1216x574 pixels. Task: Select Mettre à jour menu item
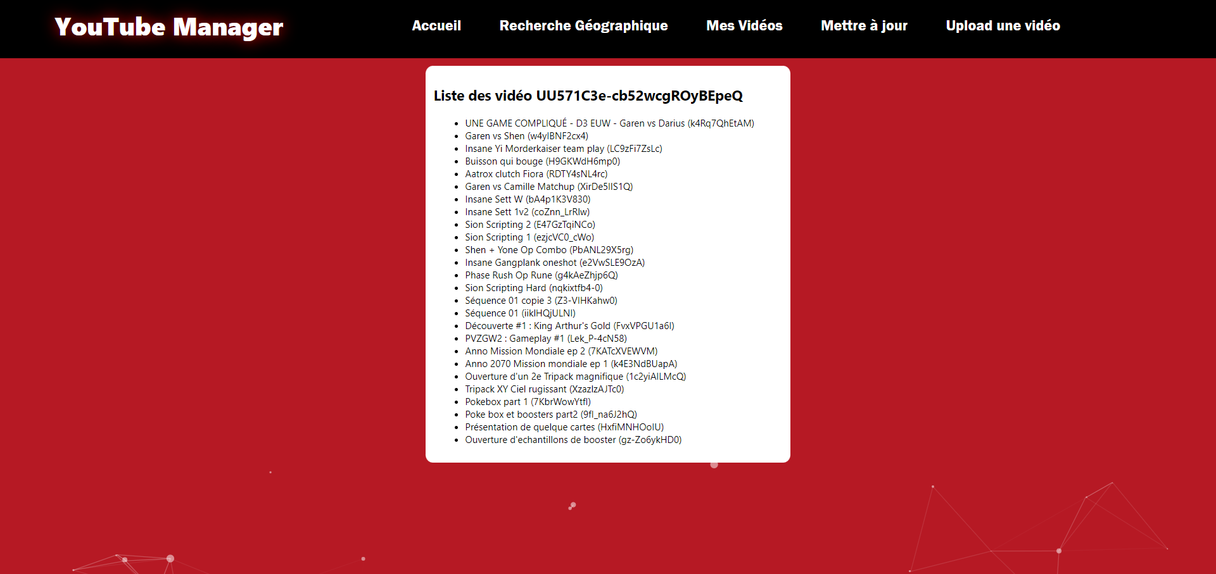point(864,26)
